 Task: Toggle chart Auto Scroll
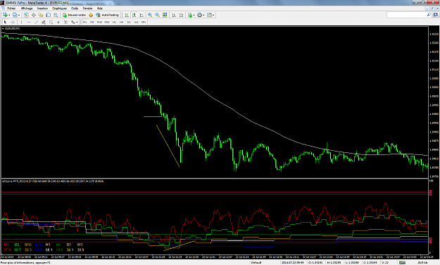click(174, 15)
